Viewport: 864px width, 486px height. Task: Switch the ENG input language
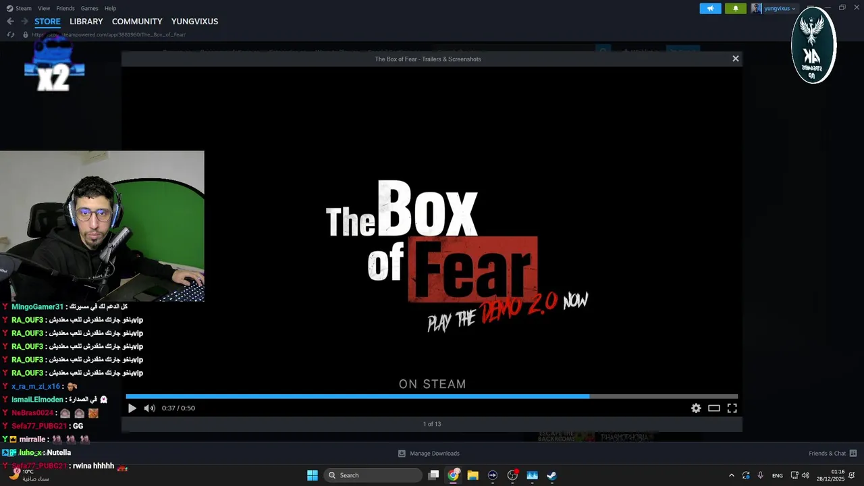(x=778, y=475)
